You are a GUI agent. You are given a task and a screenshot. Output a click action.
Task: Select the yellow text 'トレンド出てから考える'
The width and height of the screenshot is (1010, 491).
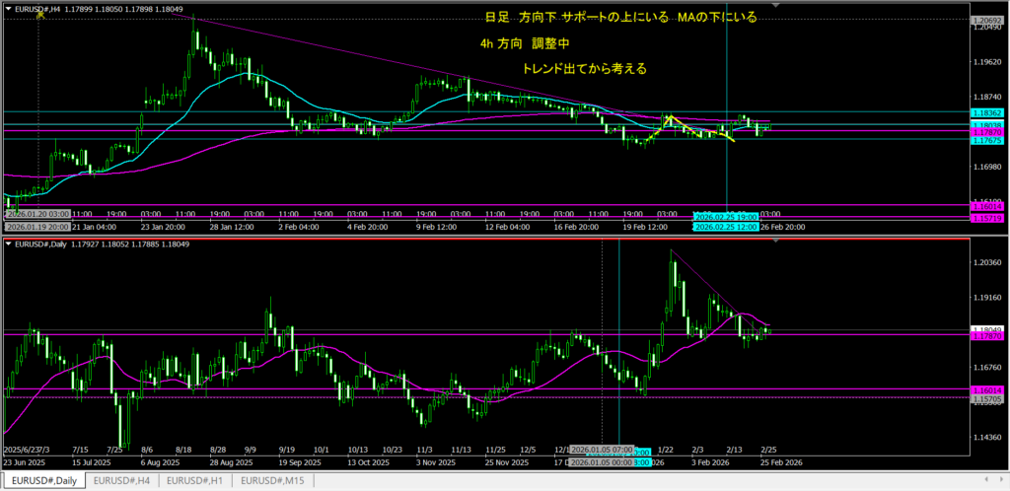(x=584, y=69)
